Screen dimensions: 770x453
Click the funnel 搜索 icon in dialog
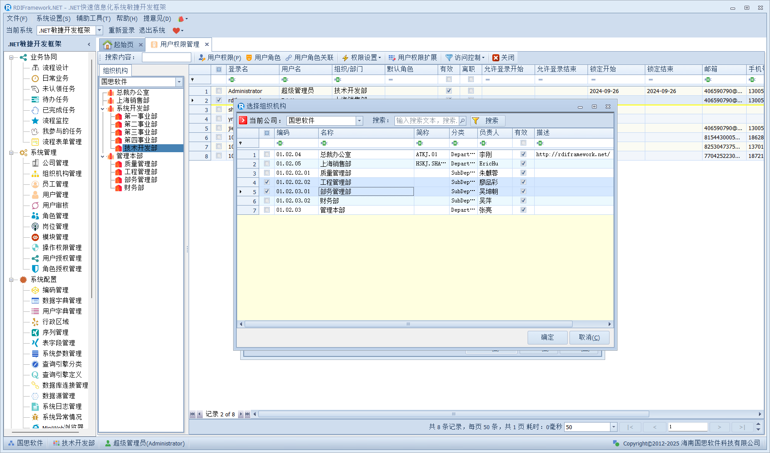pyautogui.click(x=476, y=121)
